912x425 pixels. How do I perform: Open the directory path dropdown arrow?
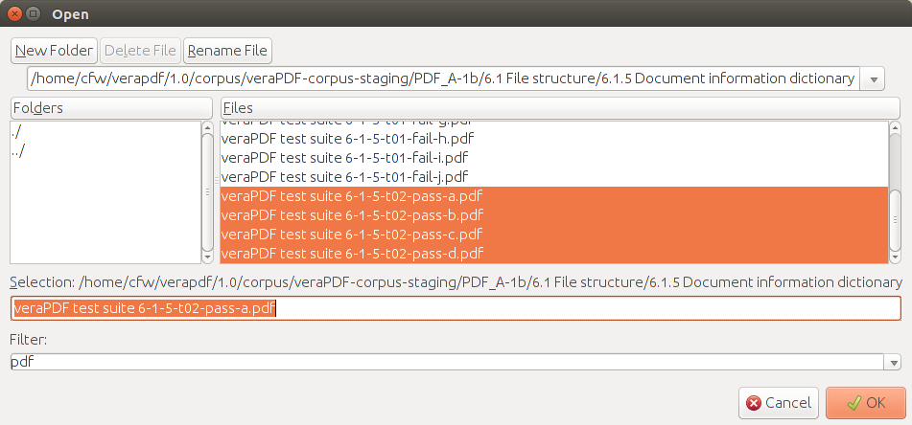[873, 78]
